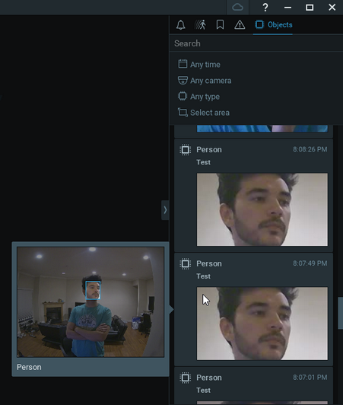Open Person thumbnail from 8:07:49 PM
Image resolution: width=343 pixels, height=405 pixels.
[262, 324]
